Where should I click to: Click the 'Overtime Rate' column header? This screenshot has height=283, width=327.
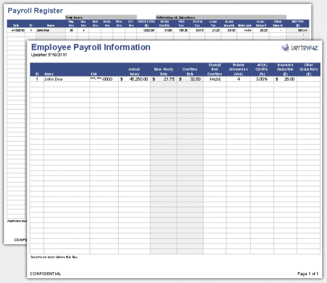190,72
